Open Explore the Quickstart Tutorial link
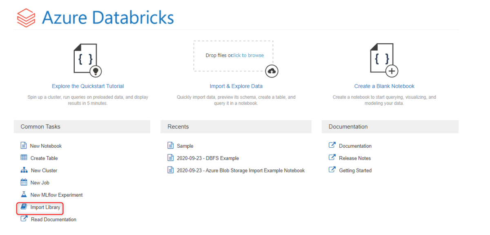The width and height of the screenshot is (490, 235). tap(88, 86)
